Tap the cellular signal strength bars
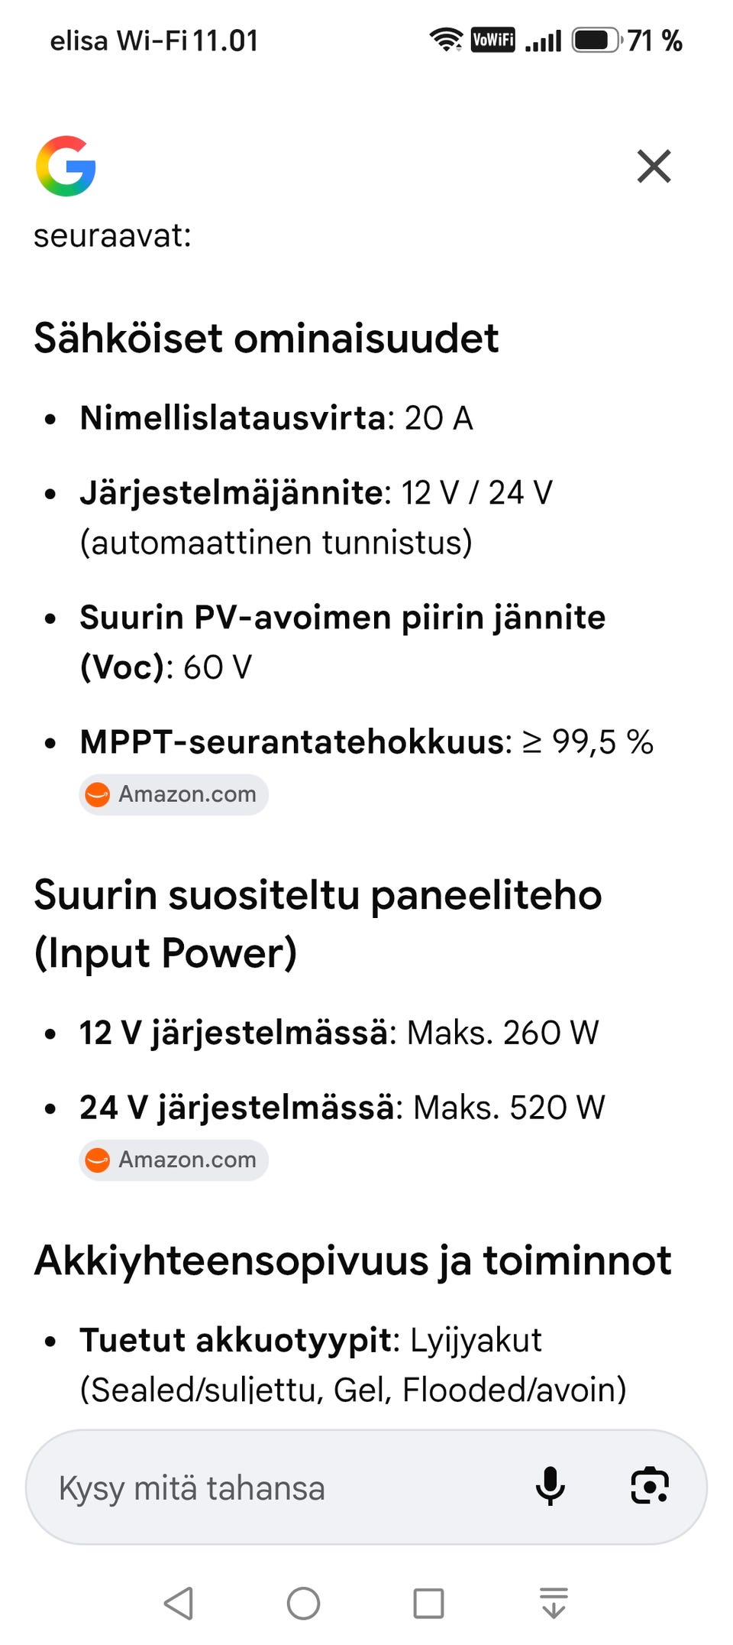The width and height of the screenshot is (733, 1645). click(543, 41)
